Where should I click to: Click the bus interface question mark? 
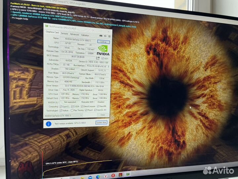pyautogui.click(x=108, y=67)
